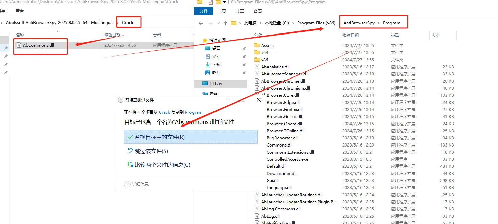Click the AbLog.Commons.dll file icon
This screenshot has width=498, height=224.
tap(257, 209)
